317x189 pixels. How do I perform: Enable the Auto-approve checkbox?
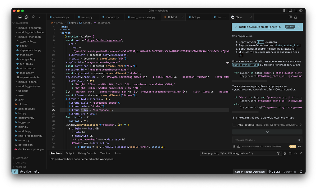click(234, 125)
